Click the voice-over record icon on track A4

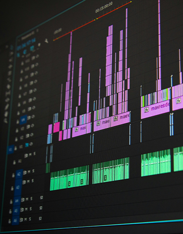41,197
